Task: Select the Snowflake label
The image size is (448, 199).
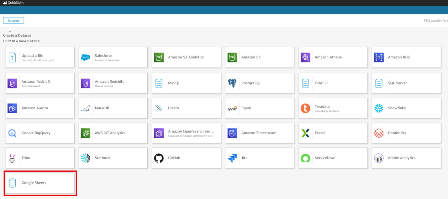Action: click(397, 108)
